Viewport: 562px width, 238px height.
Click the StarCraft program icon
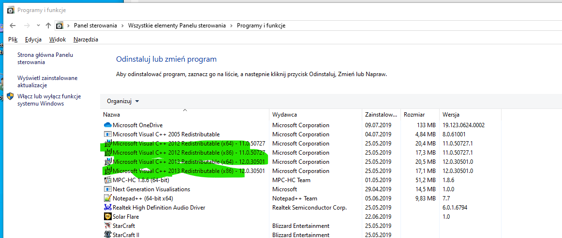(107, 226)
